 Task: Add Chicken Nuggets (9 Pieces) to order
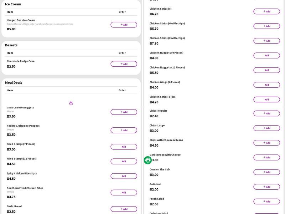tap(266, 55)
